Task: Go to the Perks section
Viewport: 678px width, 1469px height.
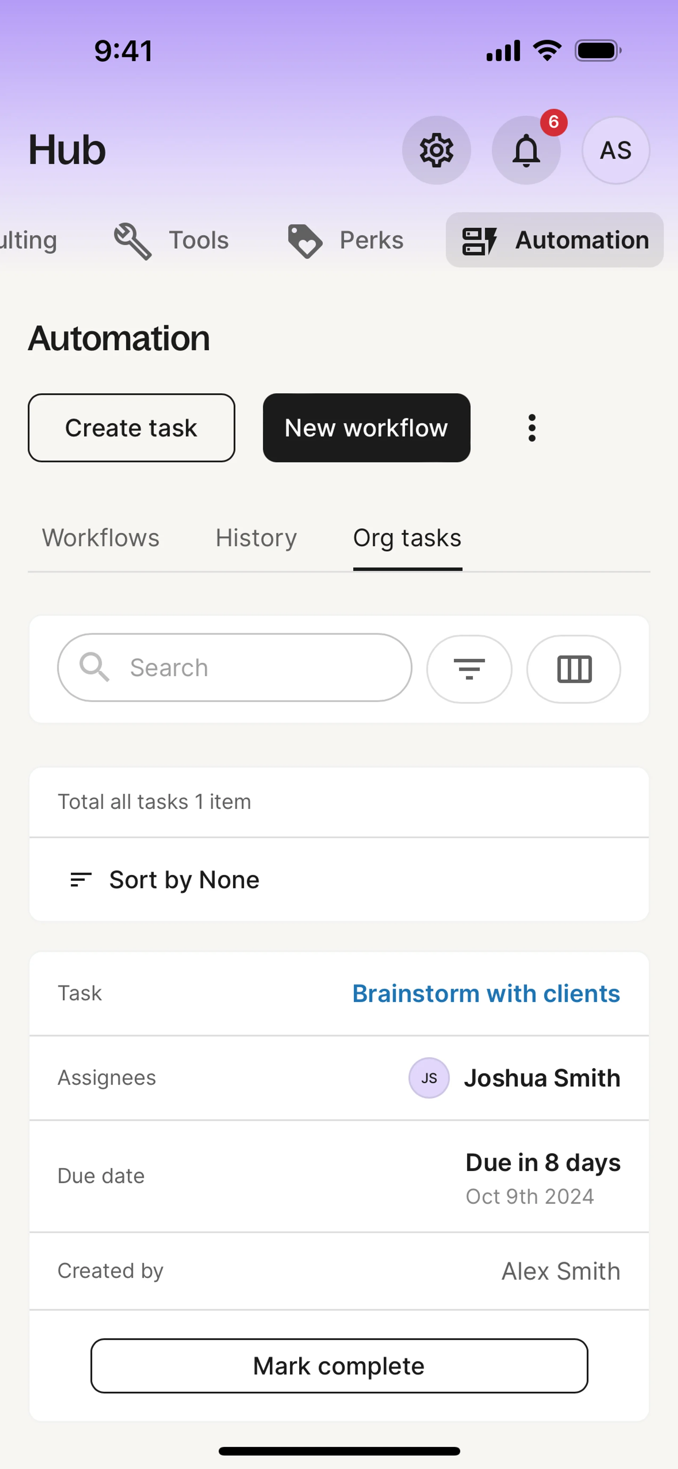Action: 346,240
